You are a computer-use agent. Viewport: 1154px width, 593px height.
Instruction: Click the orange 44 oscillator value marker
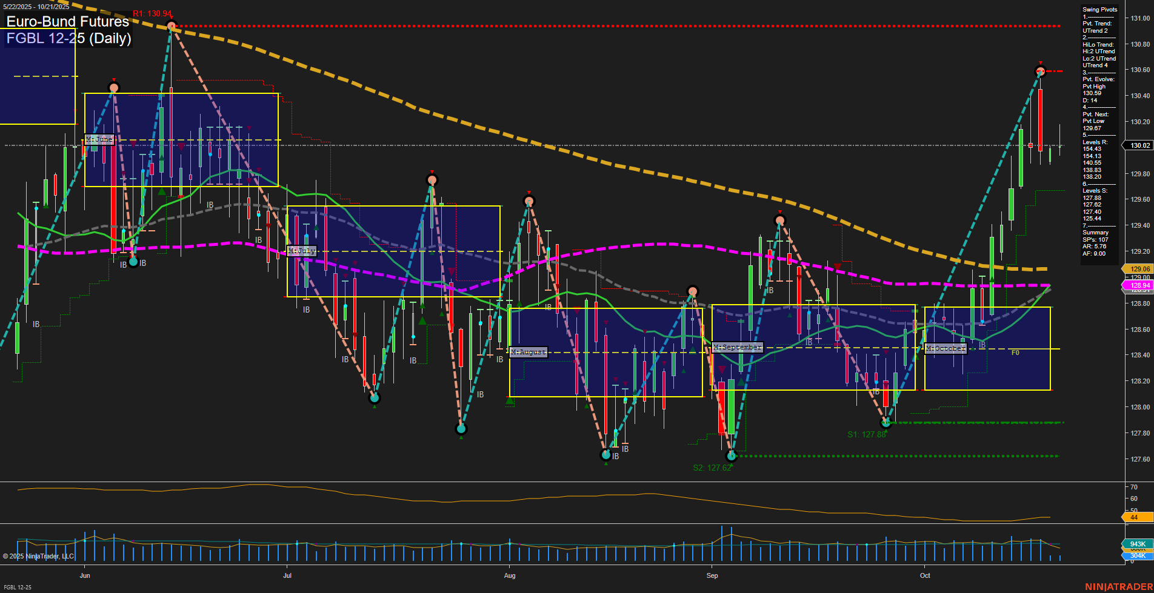pos(1133,517)
